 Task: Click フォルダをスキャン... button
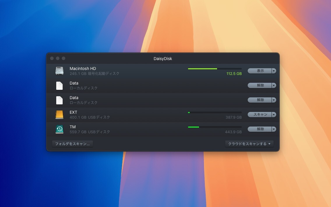click(x=72, y=144)
